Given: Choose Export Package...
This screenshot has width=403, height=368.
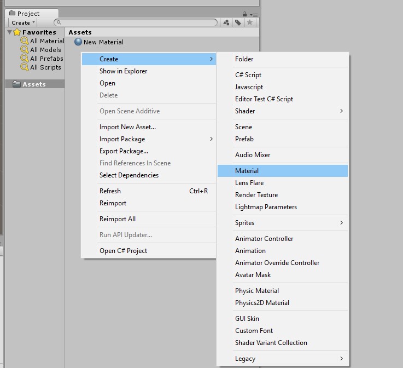Looking at the screenshot, I should pyautogui.click(x=149, y=151).
